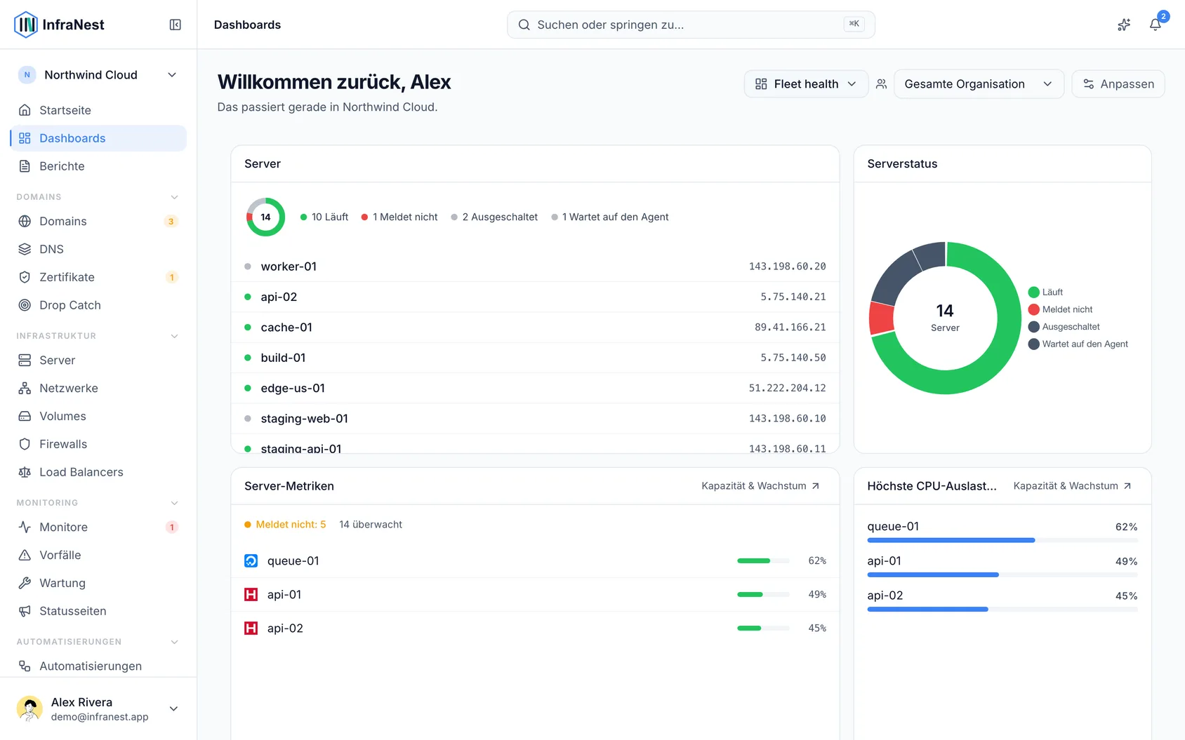The image size is (1185, 740).
Task: Click the InfraNest logo
Action: 59,25
